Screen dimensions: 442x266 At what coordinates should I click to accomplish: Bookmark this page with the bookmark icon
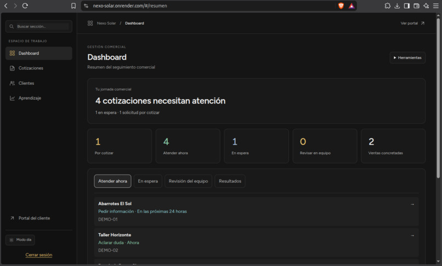(73, 5)
